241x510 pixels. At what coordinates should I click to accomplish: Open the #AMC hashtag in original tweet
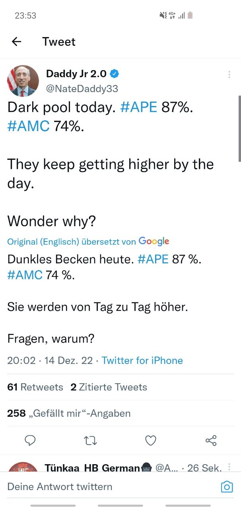tap(28, 126)
